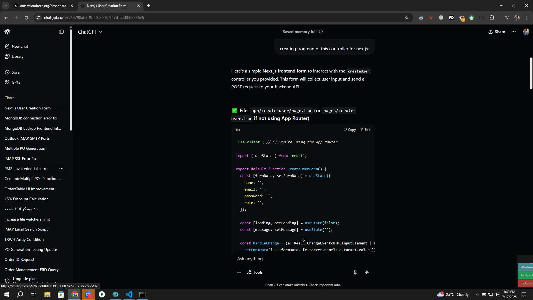Open the Tools menu in composer

click(255, 272)
